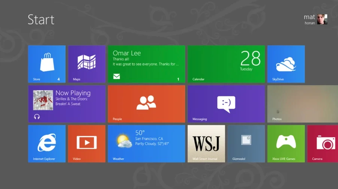Launch the Messaging tile

pos(226,104)
